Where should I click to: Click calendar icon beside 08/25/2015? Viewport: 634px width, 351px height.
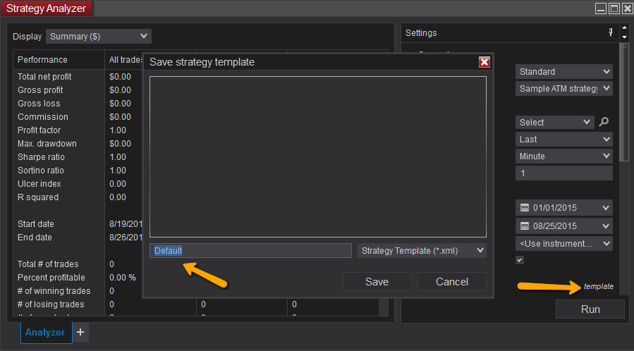pyautogui.click(x=524, y=226)
